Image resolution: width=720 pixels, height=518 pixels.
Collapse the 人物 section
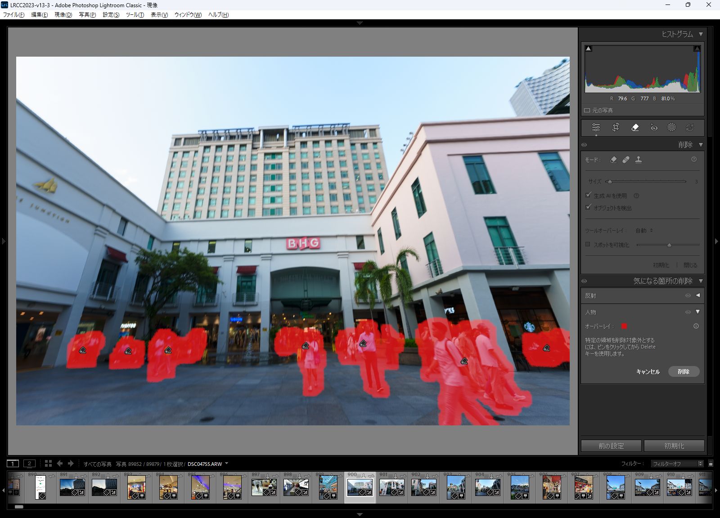click(698, 312)
